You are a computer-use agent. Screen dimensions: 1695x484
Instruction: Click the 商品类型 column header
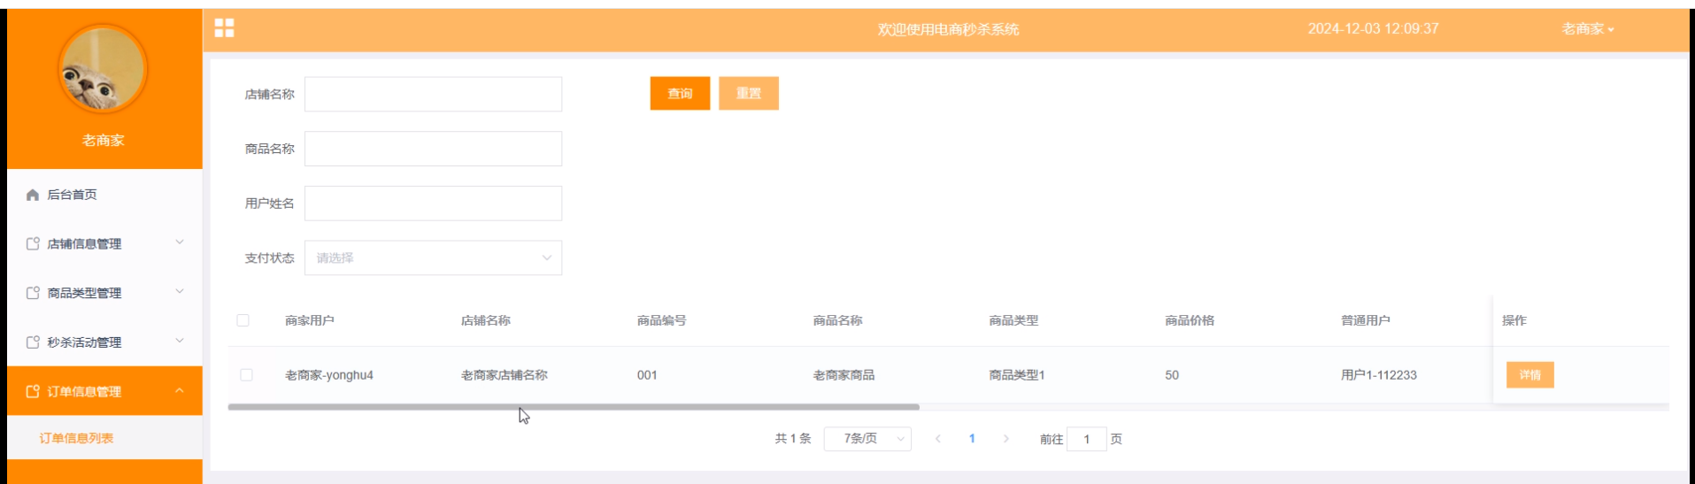pos(1013,320)
